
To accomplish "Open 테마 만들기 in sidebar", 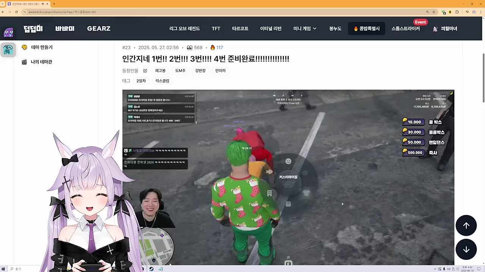I will pos(37,47).
